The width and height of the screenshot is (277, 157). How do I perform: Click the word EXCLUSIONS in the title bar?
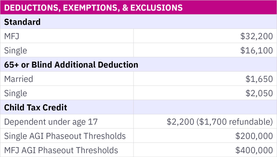[x=156, y=7]
